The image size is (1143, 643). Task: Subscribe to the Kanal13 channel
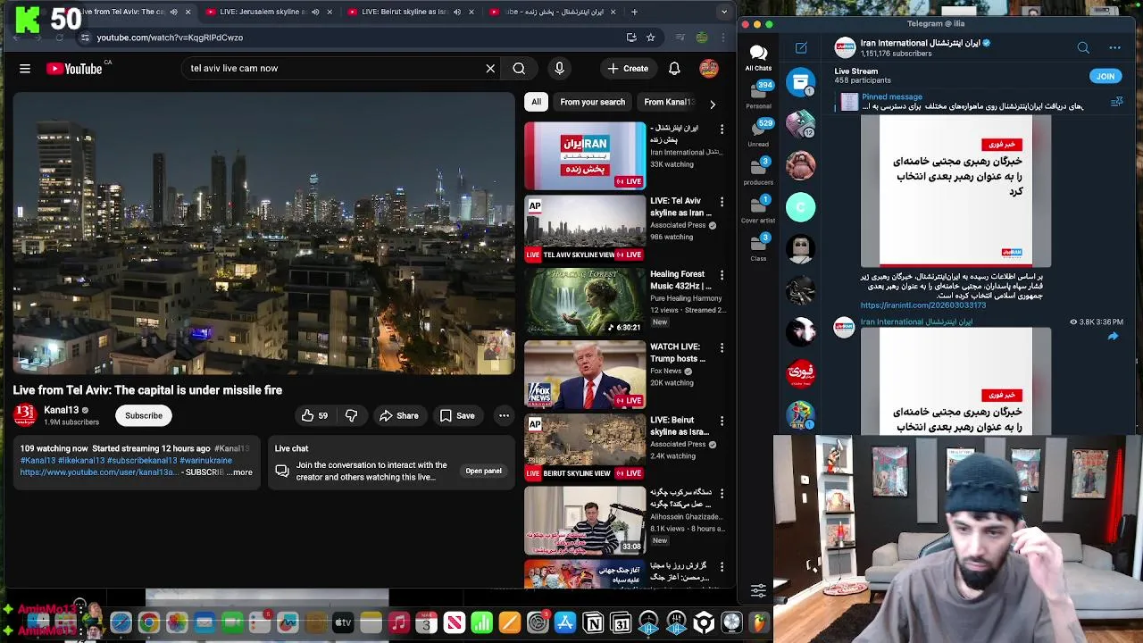click(144, 415)
